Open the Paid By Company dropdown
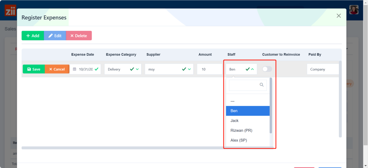Image resolution: width=368 pixels, height=168 pixels. 322,69
